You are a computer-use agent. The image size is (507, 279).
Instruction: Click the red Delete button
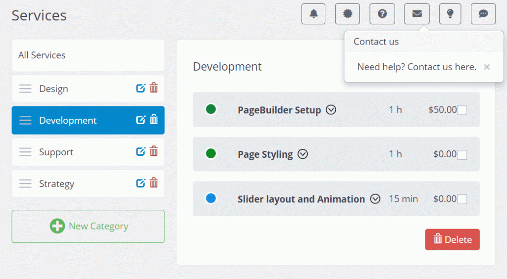point(452,239)
